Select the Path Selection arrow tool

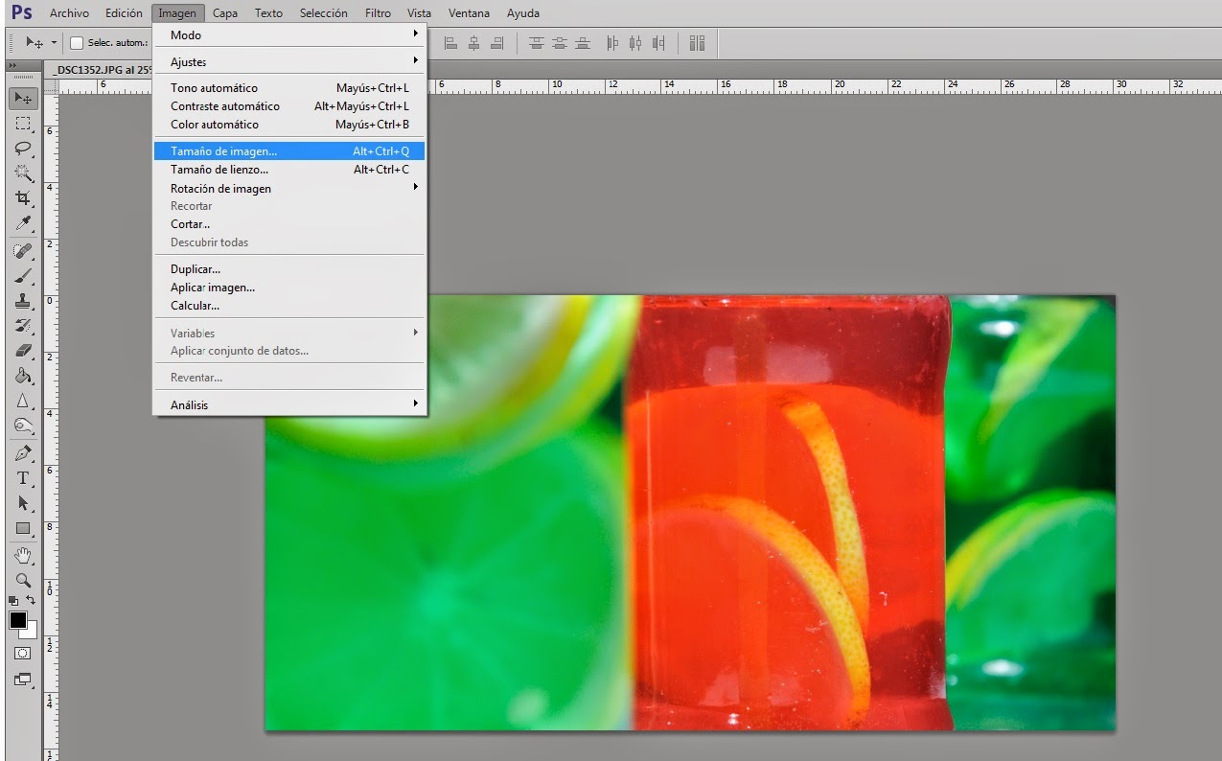[x=23, y=502]
